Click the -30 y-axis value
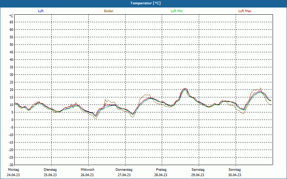The image size is (287, 179). tap(11, 165)
